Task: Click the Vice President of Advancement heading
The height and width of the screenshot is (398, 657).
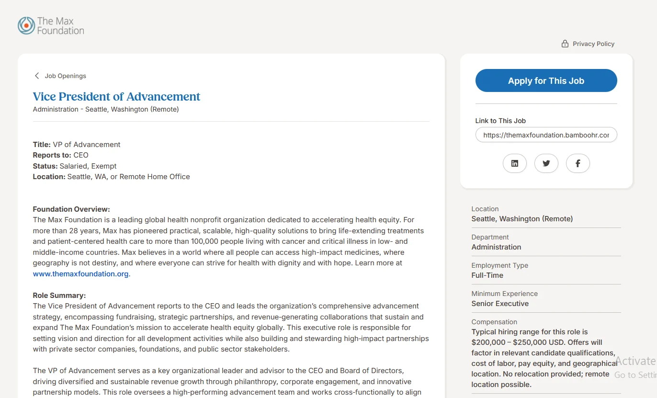Action: tap(116, 96)
